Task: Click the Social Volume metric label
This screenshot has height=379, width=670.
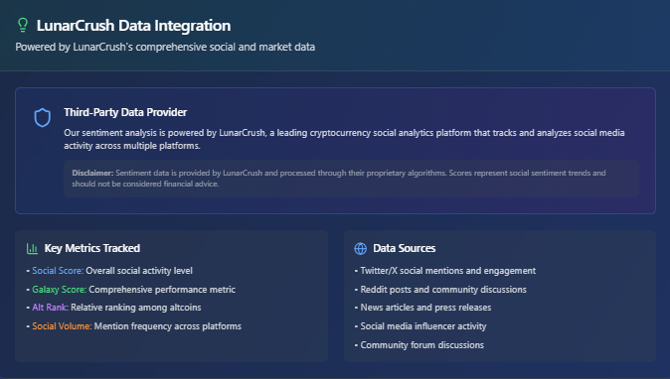Action: coord(62,326)
